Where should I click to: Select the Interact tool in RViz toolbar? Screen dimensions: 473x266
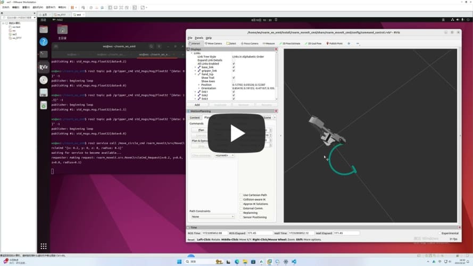pos(195,44)
